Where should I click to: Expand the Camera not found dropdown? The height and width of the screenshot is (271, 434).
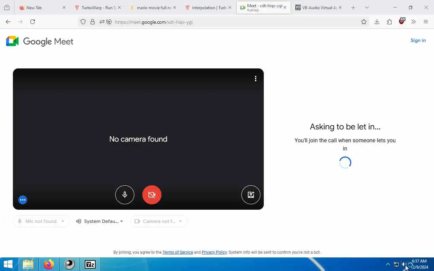pyautogui.click(x=159, y=221)
